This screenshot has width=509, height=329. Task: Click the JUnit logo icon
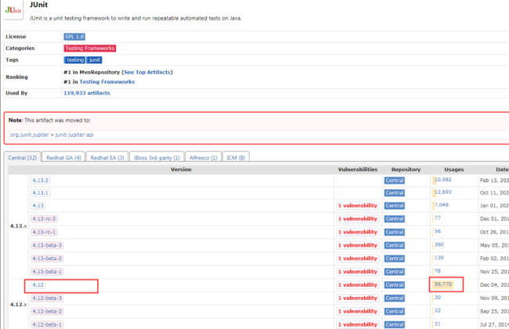pos(13,10)
